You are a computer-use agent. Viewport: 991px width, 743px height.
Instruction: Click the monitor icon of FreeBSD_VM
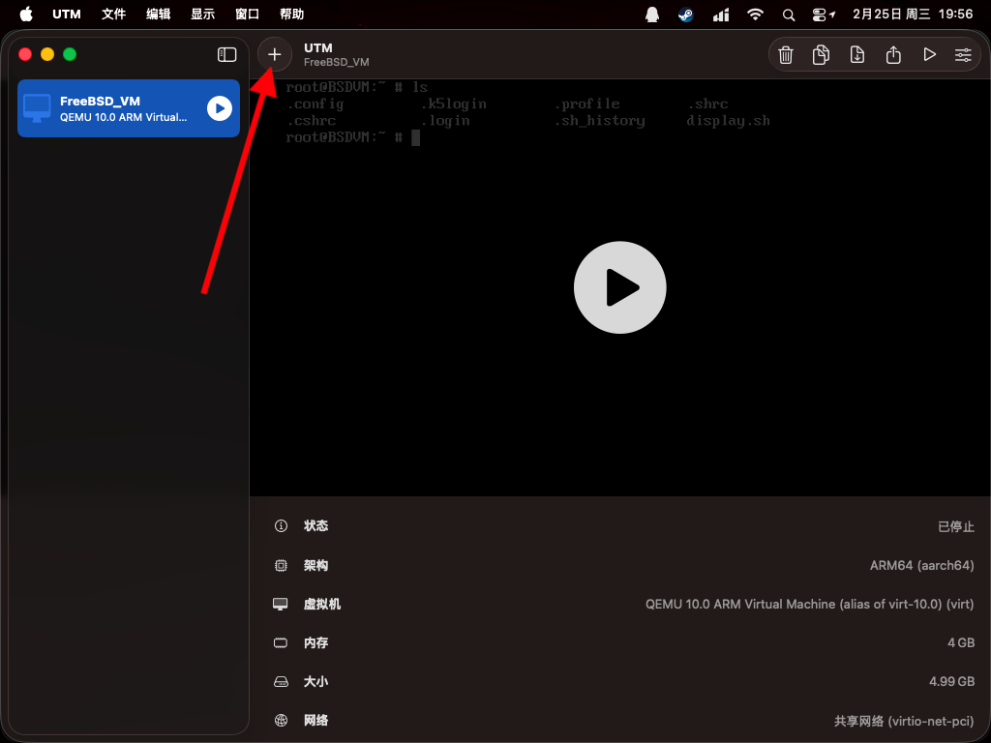pos(37,108)
